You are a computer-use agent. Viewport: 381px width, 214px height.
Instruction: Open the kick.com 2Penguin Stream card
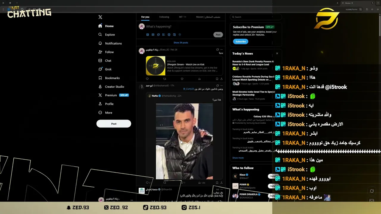click(x=184, y=66)
